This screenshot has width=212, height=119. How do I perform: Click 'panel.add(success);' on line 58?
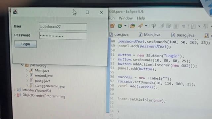[x=137, y=87]
